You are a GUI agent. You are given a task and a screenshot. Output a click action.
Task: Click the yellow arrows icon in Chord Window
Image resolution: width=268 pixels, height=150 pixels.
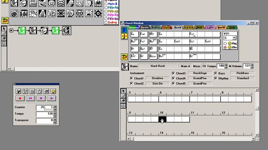coord(124,36)
